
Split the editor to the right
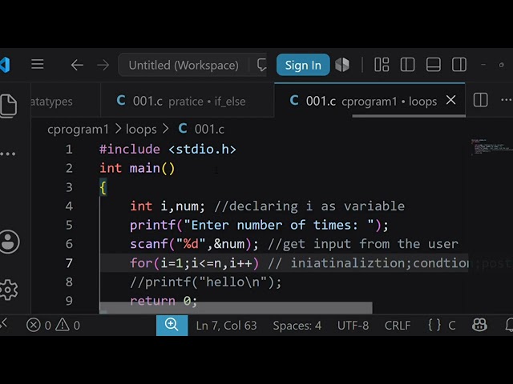pos(480,100)
